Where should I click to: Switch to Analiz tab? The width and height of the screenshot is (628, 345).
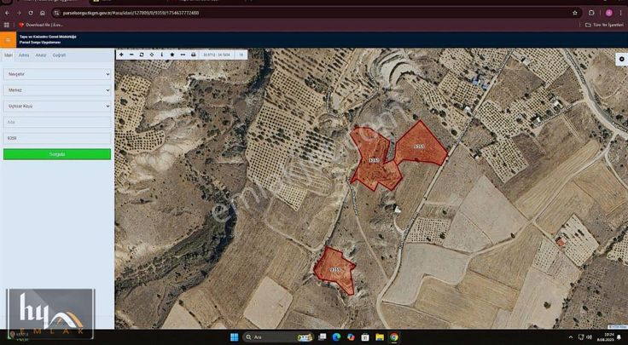pyautogui.click(x=40, y=55)
